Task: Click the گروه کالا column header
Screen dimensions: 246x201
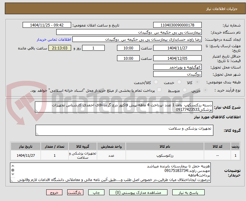Action: click(x=83, y=146)
